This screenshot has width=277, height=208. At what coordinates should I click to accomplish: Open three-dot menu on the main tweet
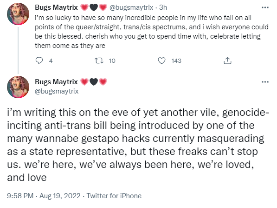tap(265, 82)
